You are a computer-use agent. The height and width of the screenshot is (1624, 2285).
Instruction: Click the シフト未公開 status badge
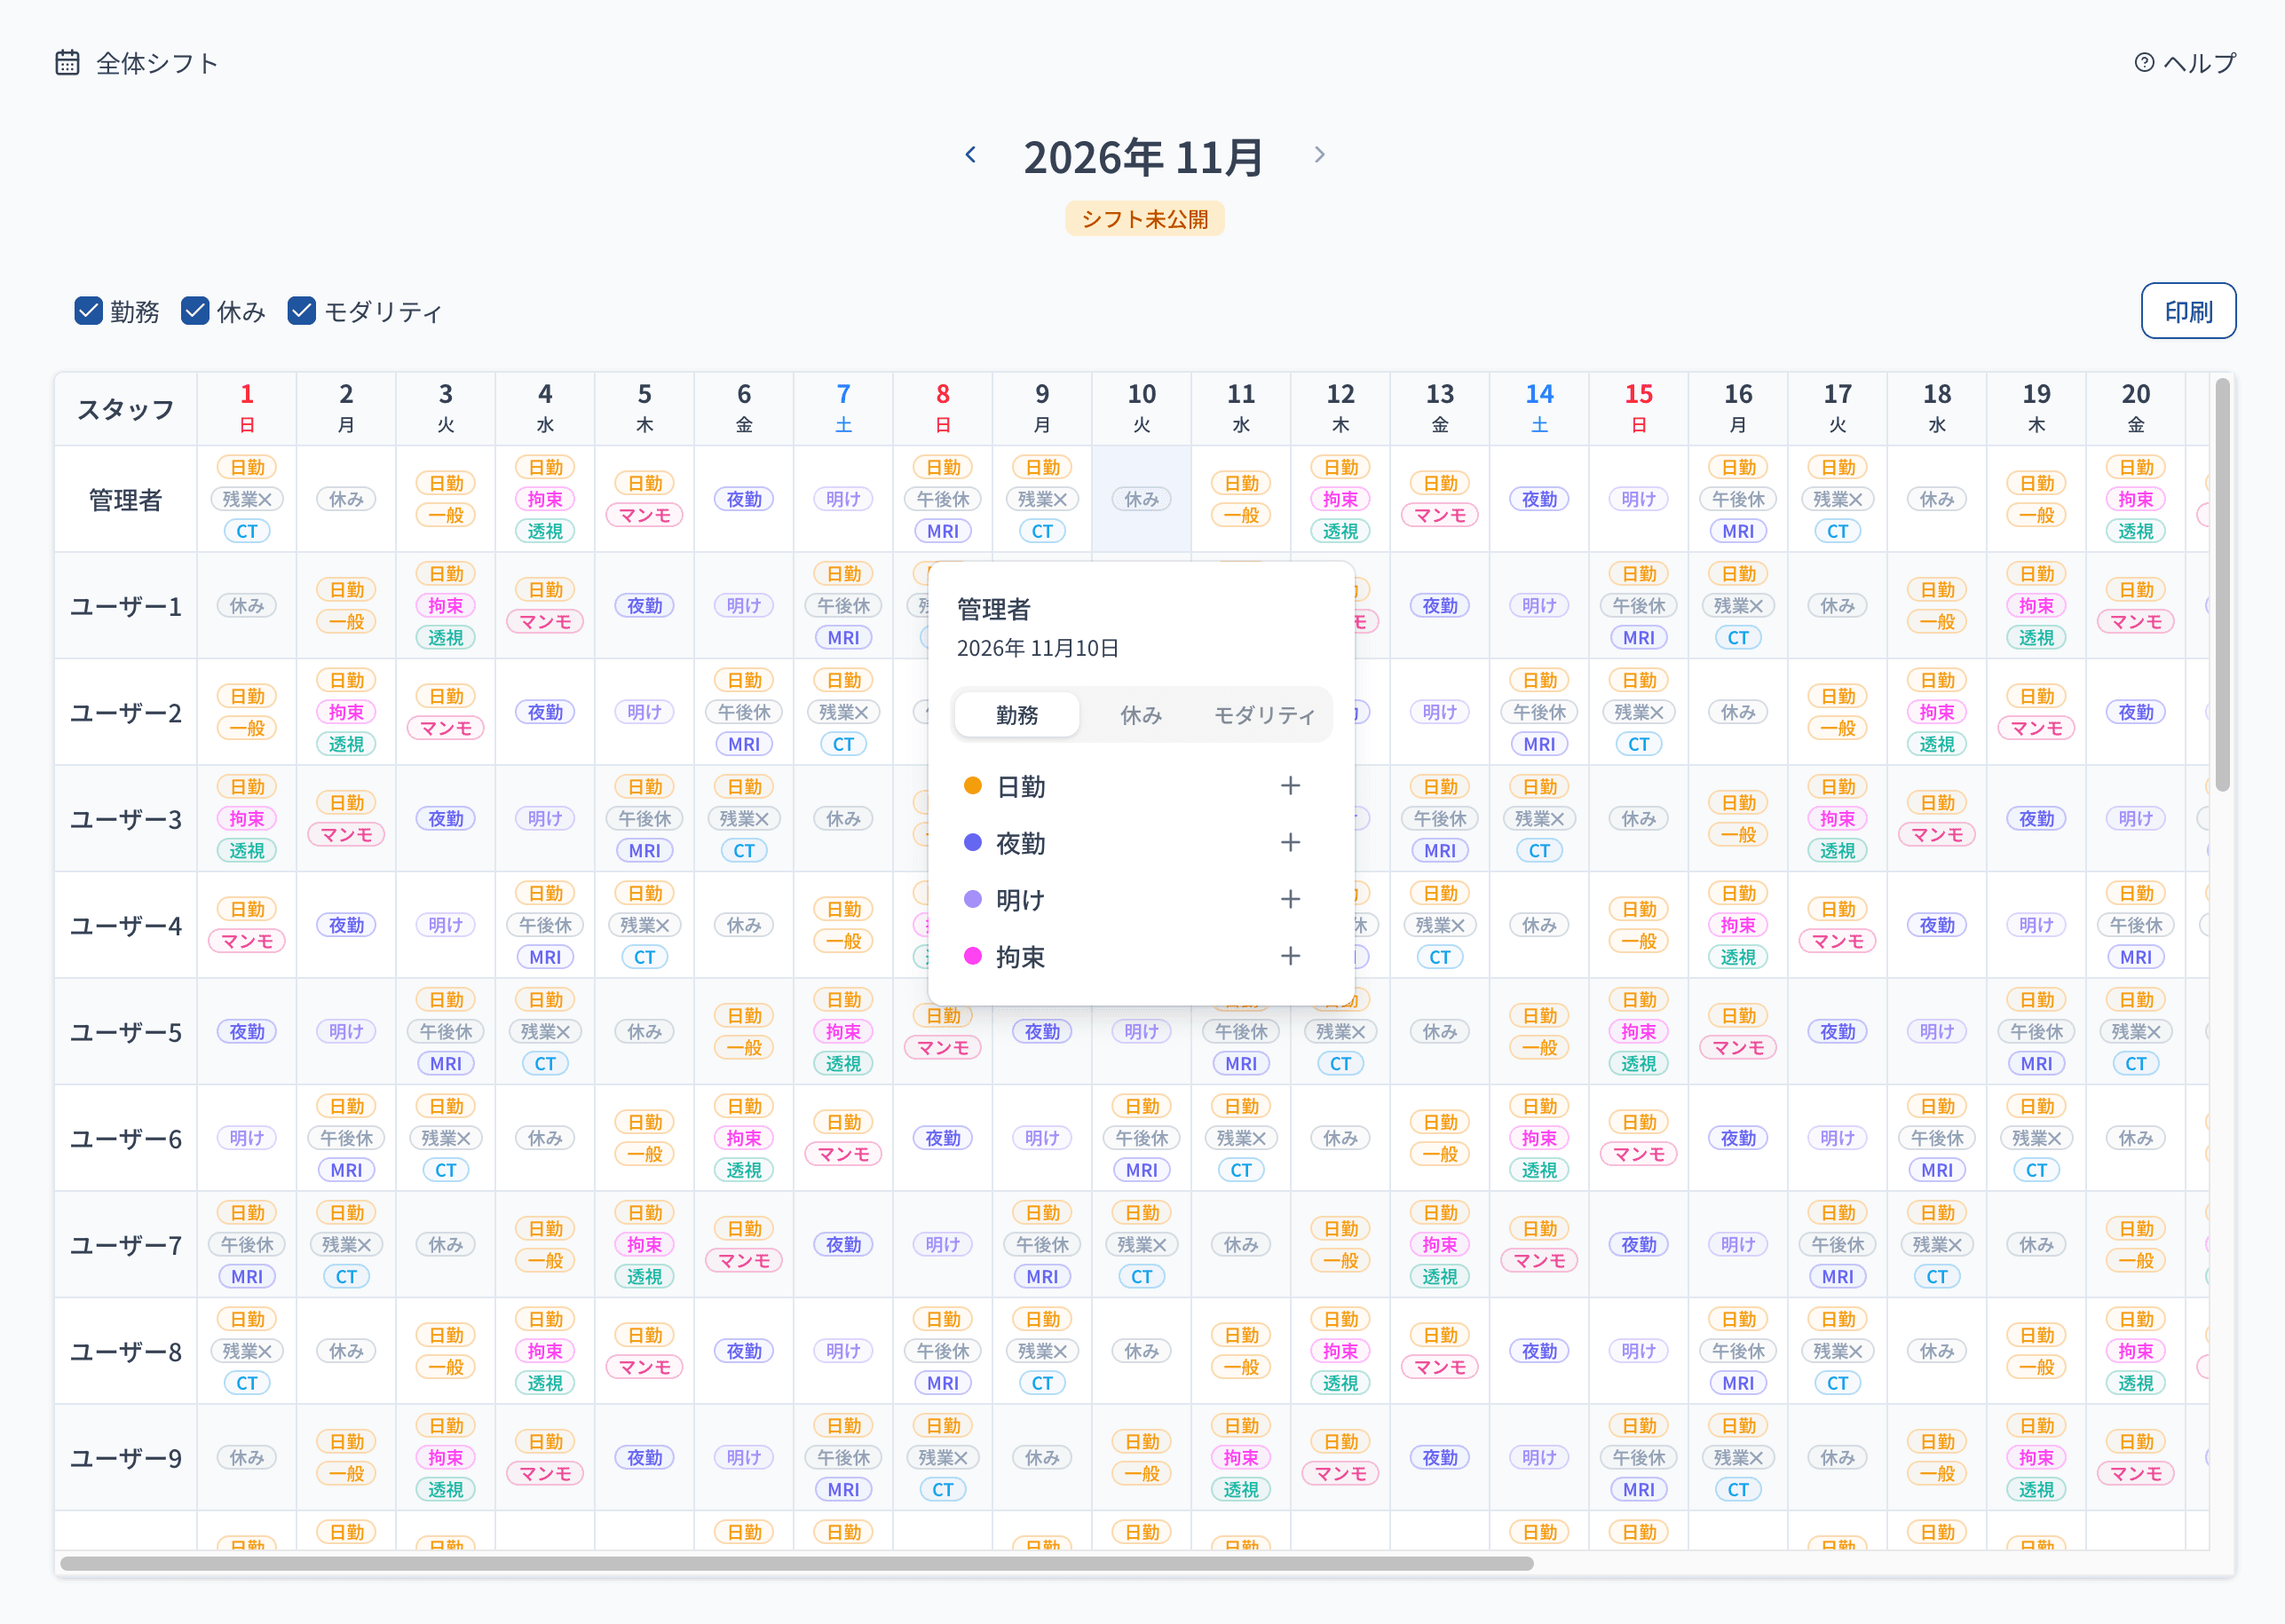click(x=1144, y=219)
